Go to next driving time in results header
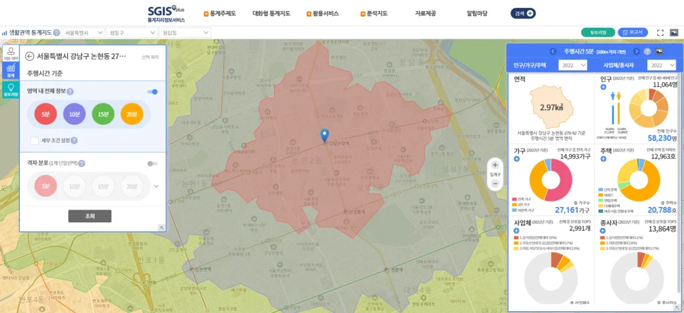Screen dimensions: 684x313 point(637,51)
